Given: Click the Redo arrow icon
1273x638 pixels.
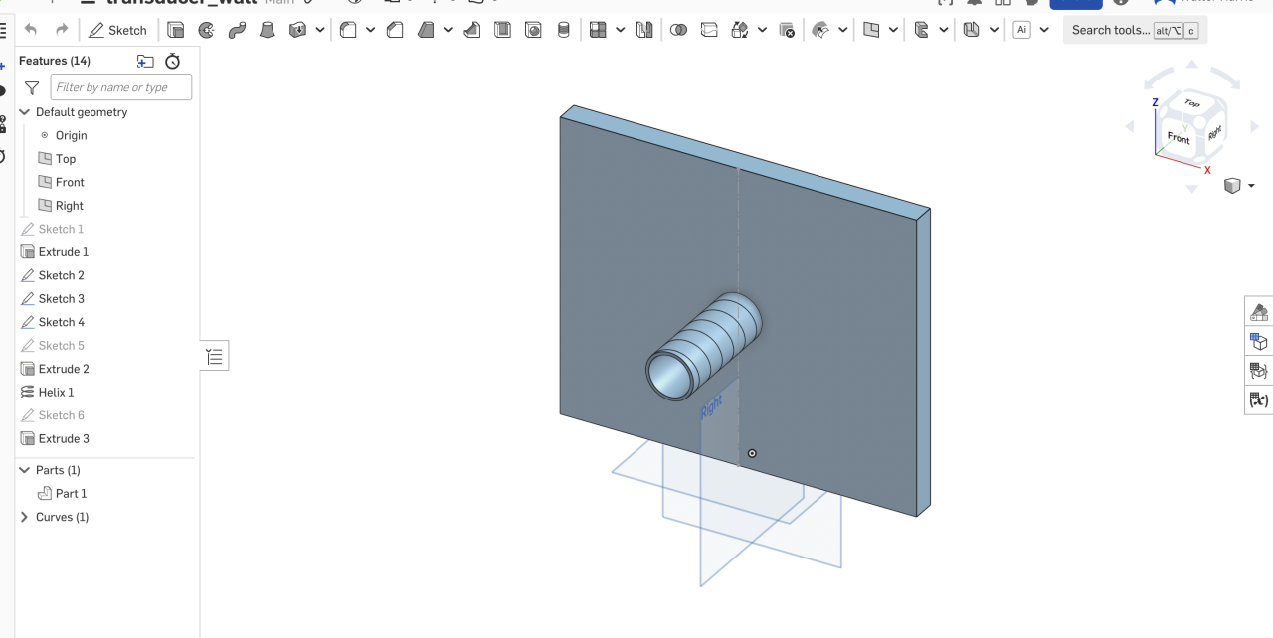Looking at the screenshot, I should [x=62, y=30].
